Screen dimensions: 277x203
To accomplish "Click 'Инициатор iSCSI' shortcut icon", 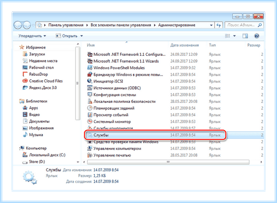I will coord(90,81).
